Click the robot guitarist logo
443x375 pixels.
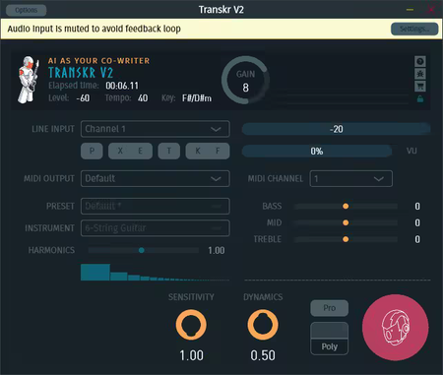coord(29,79)
